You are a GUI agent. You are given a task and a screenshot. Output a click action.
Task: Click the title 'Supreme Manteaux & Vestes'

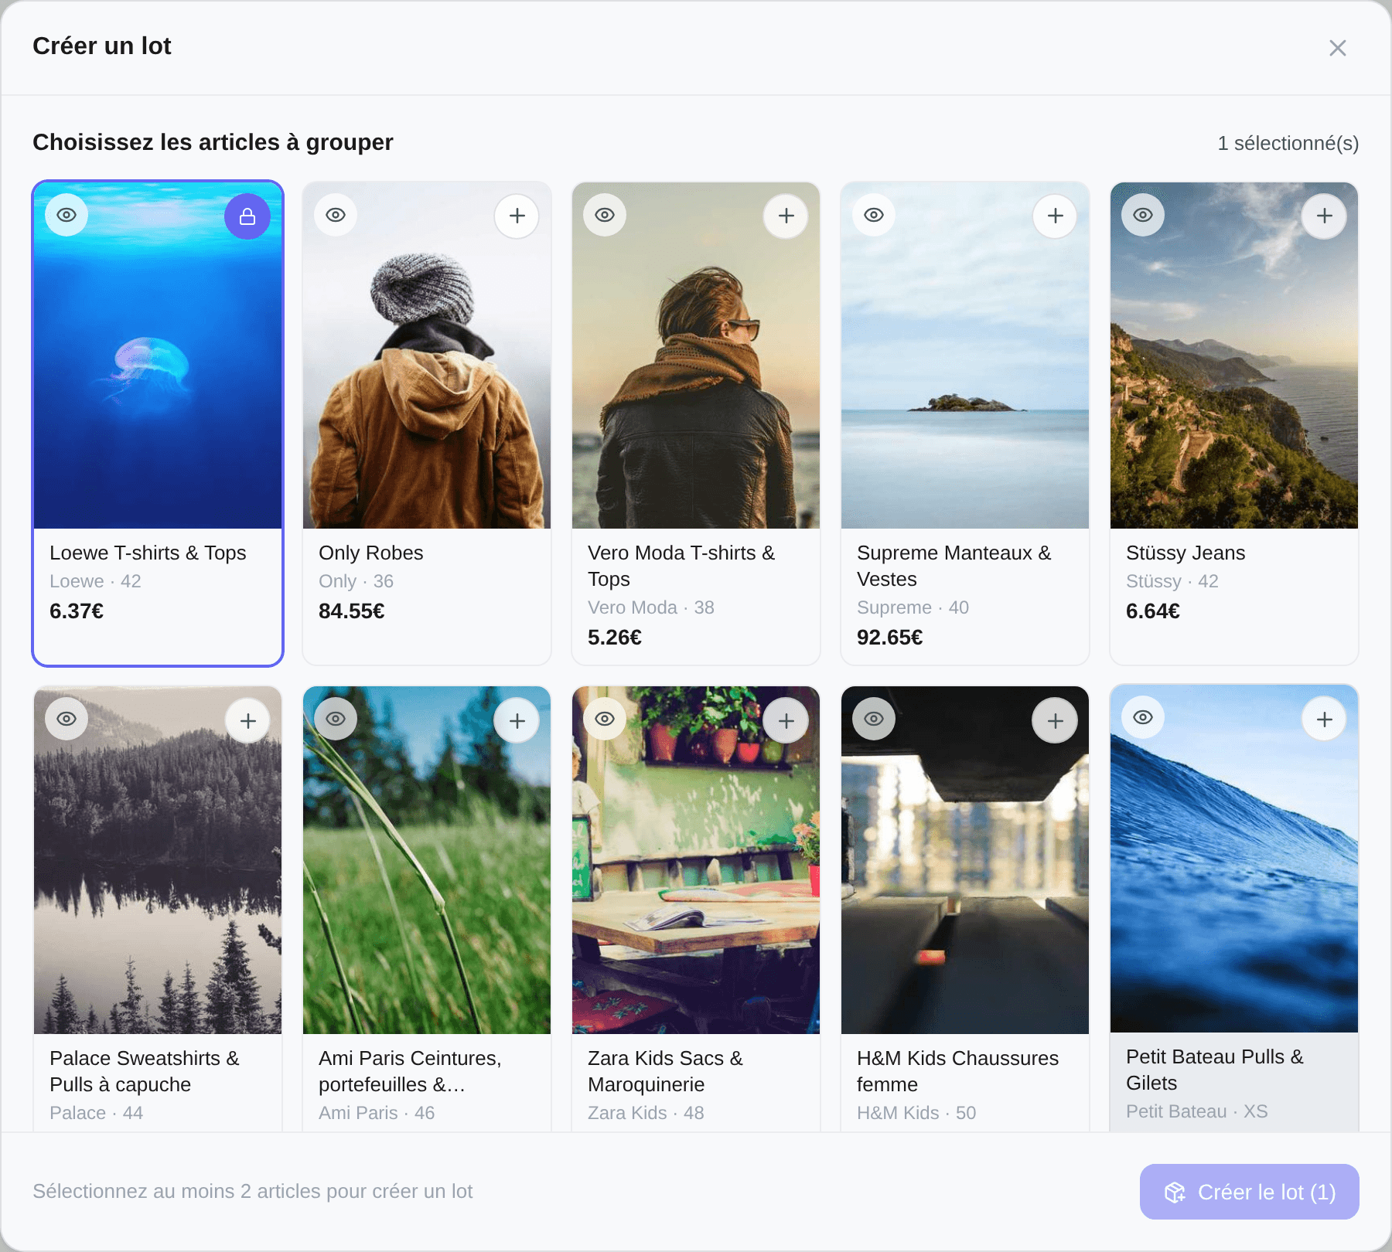pyautogui.click(x=954, y=566)
